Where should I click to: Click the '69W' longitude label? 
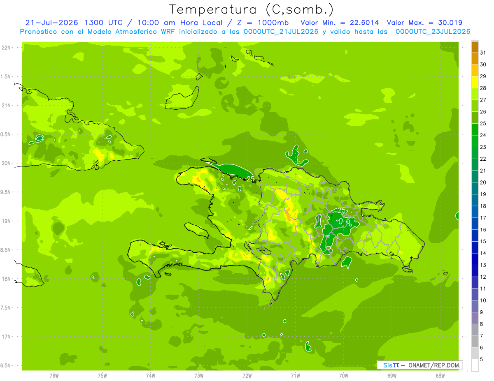392,375
